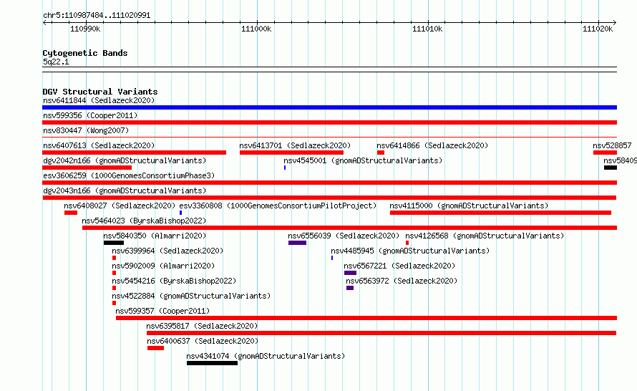Select the red bar under esv3606259
The image size is (637, 391).
click(x=329, y=183)
